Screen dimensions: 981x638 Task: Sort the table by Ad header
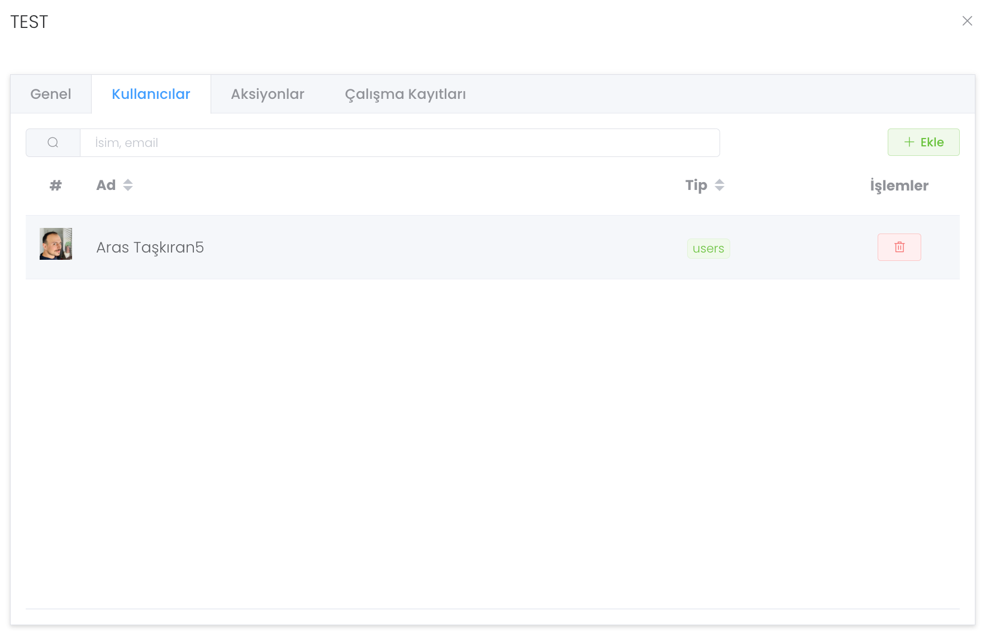click(x=106, y=185)
